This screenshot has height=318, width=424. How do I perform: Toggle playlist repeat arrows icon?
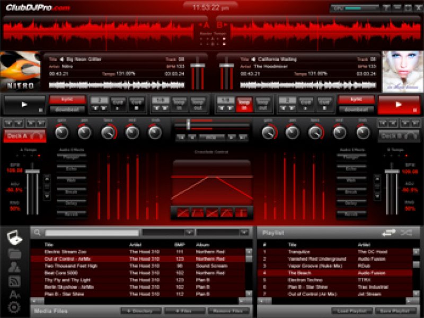tap(388, 233)
